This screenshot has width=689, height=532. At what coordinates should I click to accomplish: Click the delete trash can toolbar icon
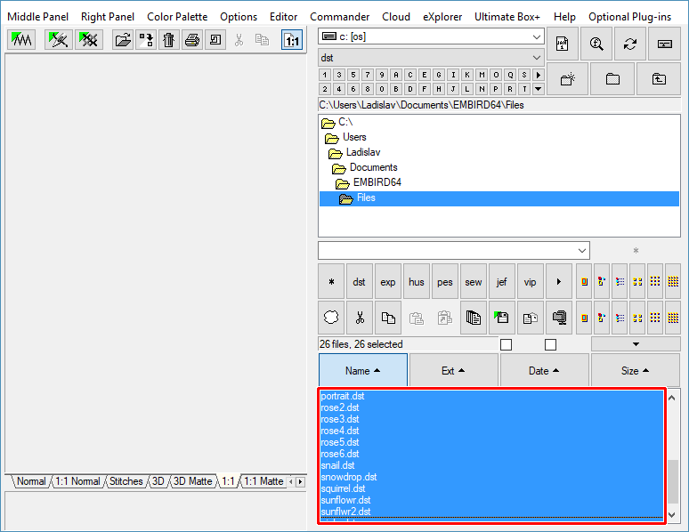(x=169, y=40)
